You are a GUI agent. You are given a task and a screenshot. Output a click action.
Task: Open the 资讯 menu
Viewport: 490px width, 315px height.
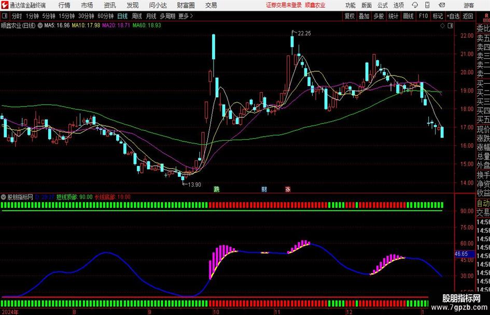click(110, 5)
